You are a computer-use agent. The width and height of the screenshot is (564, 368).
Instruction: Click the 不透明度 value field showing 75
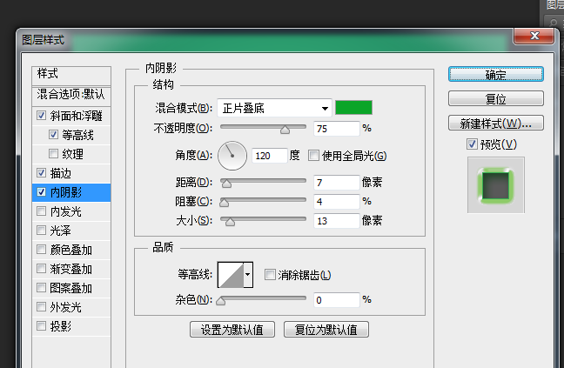pos(336,129)
